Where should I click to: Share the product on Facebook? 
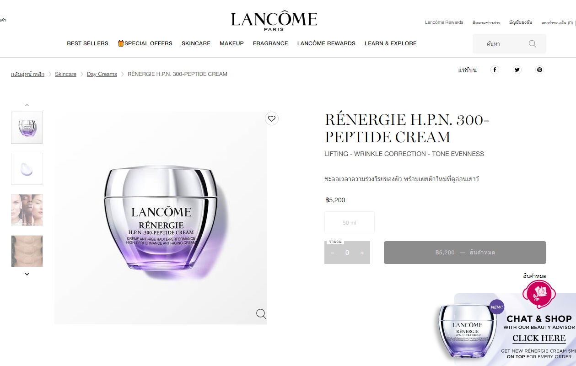coord(495,70)
